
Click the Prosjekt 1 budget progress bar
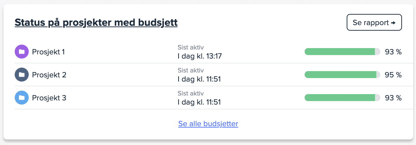click(342, 52)
